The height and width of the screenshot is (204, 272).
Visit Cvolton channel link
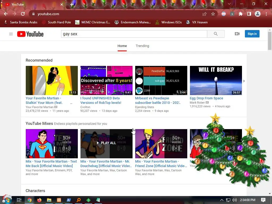(x=85, y=107)
